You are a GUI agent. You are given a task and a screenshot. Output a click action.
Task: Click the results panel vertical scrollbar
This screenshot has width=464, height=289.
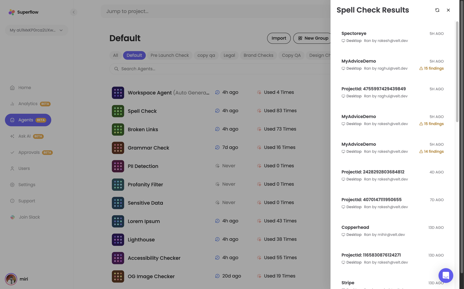point(457,72)
